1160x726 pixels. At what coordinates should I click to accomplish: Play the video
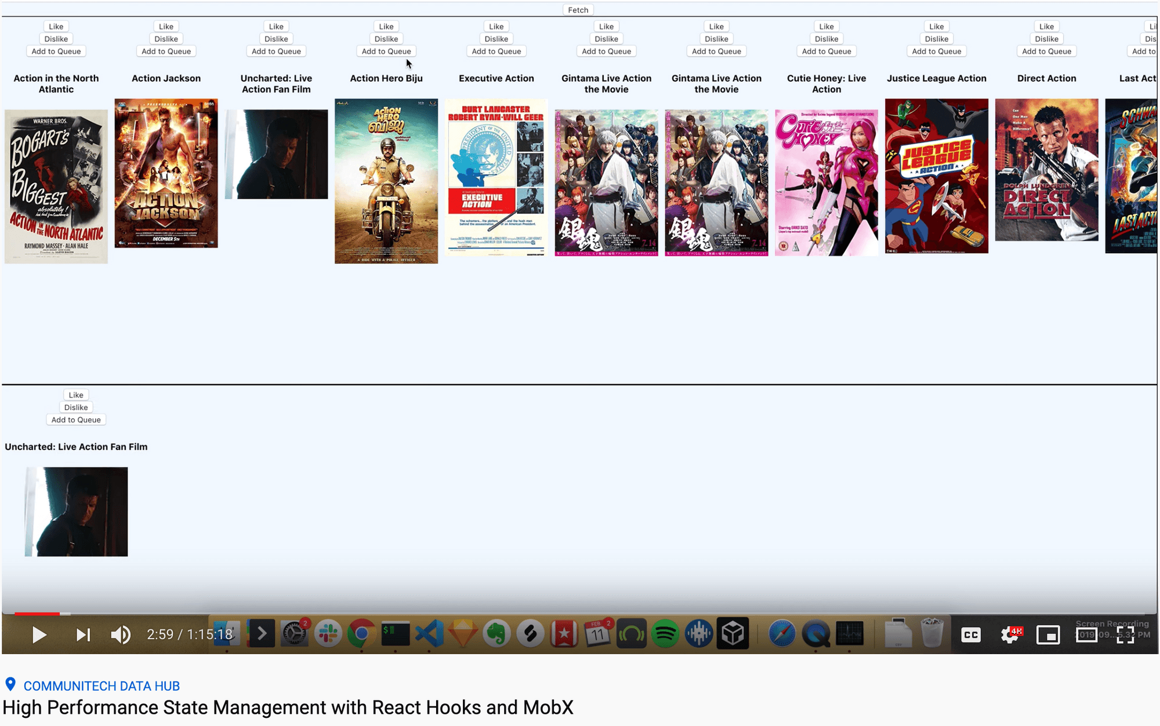[x=39, y=635]
